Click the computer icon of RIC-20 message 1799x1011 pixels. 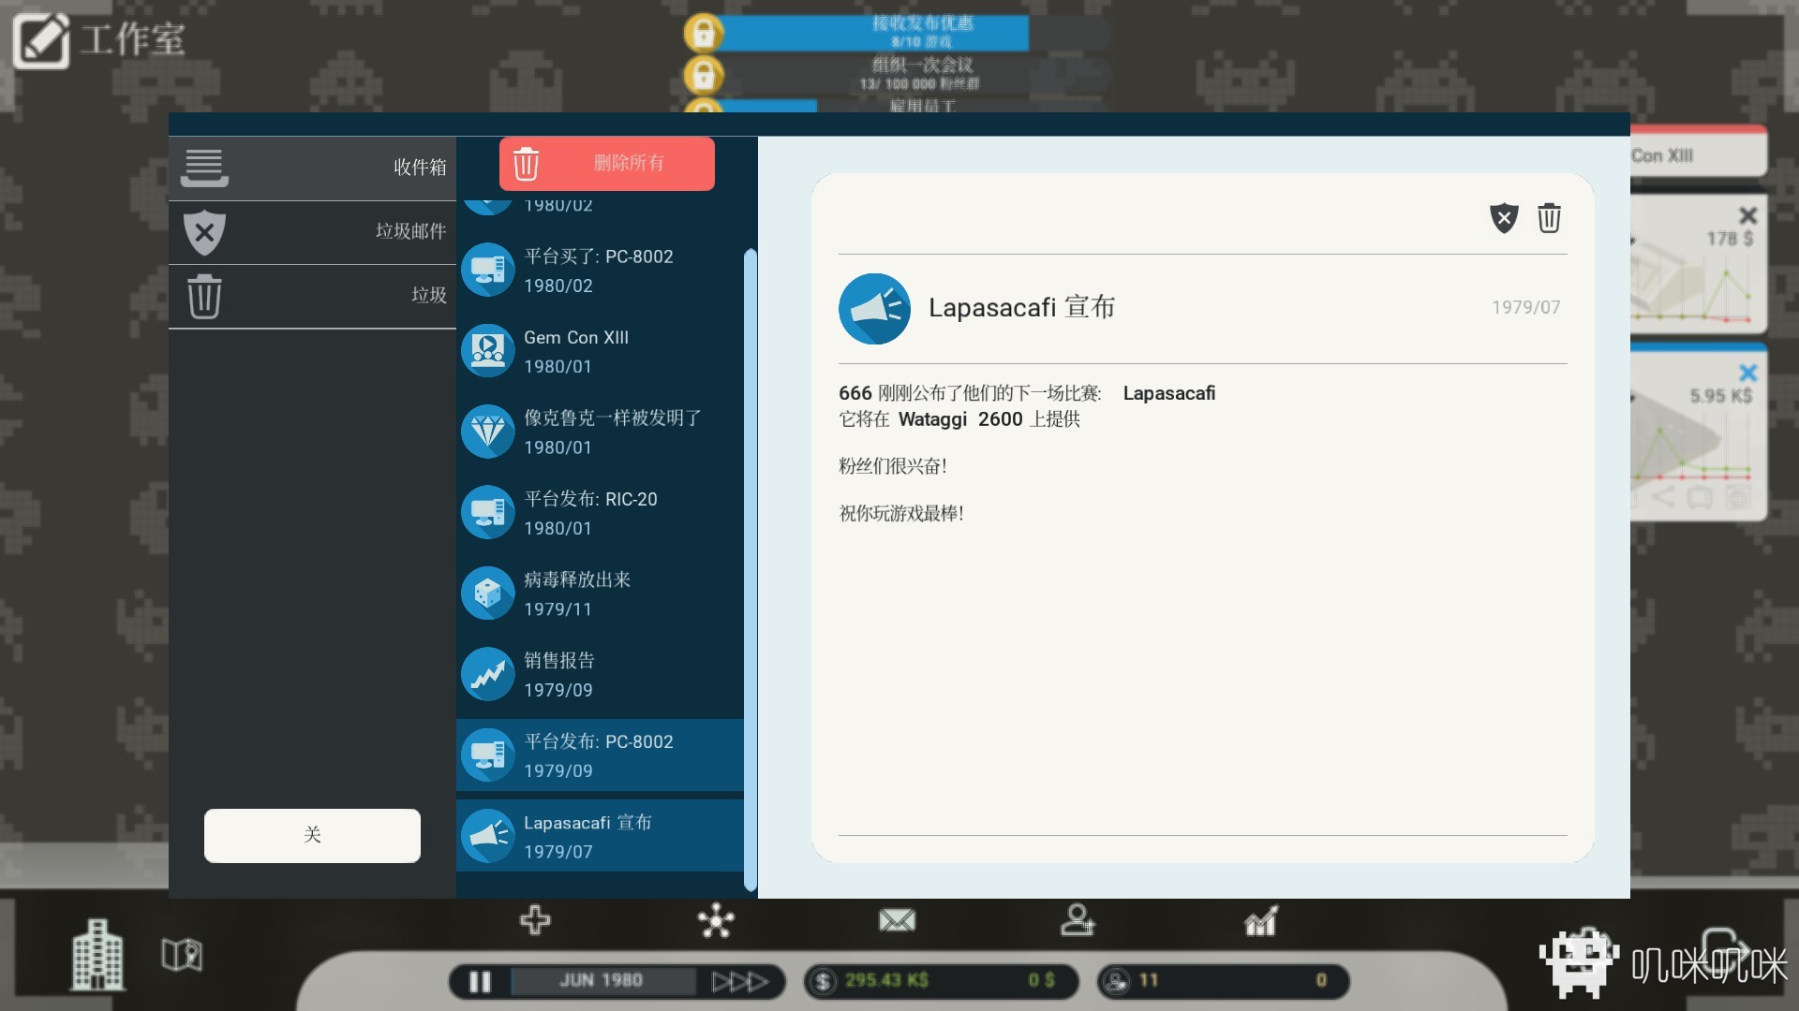(x=488, y=513)
